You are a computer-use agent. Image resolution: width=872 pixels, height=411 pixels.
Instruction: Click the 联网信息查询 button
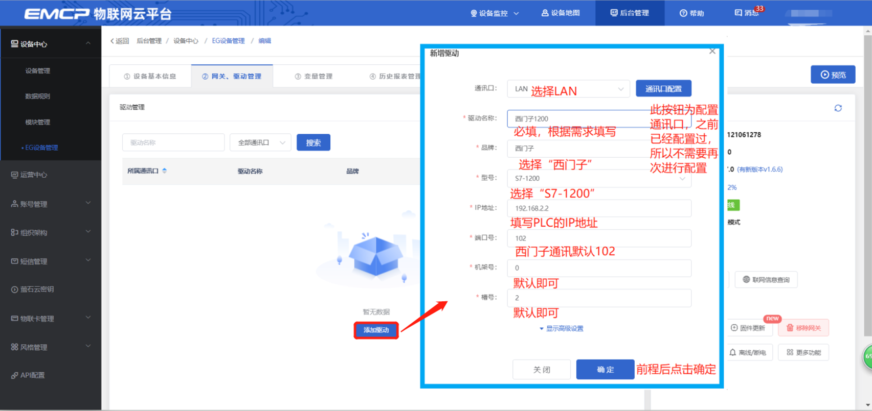coord(766,280)
